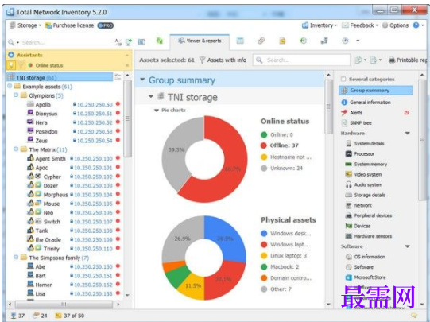The image size is (430, 322).
Task: Collapse the Assistants panel
Action: point(127,55)
